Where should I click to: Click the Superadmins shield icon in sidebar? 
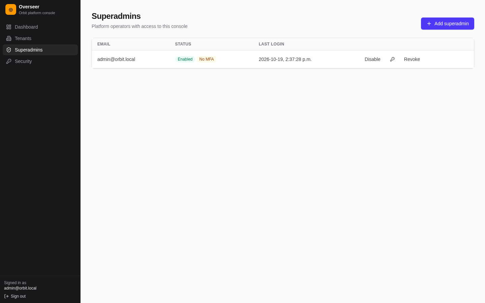pos(9,50)
